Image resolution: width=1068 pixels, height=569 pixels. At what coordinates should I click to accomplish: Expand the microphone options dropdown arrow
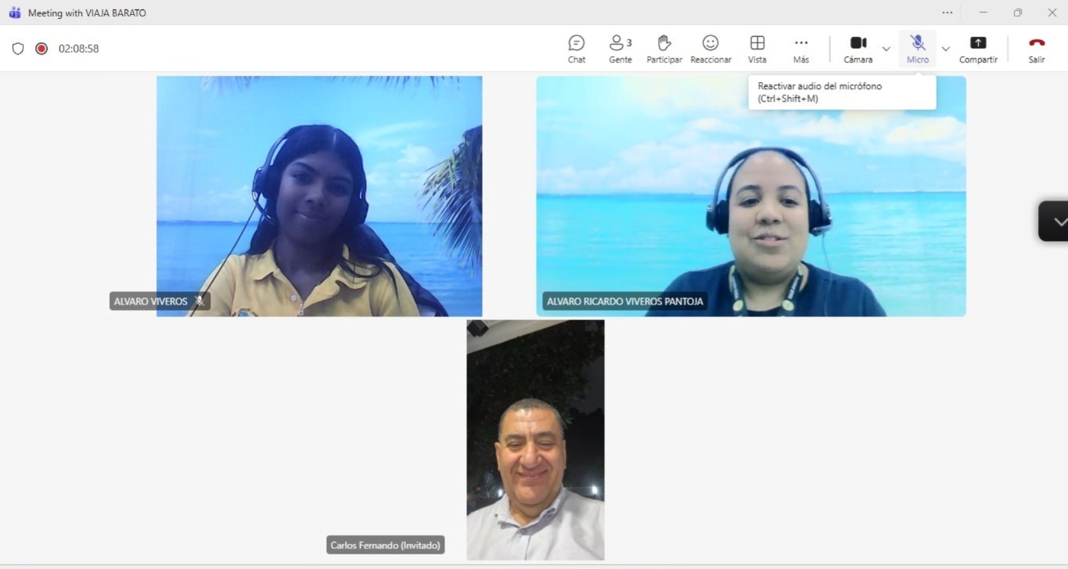946,49
